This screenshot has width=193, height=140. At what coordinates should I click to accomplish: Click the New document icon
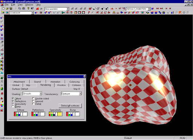[x=3, y=9]
